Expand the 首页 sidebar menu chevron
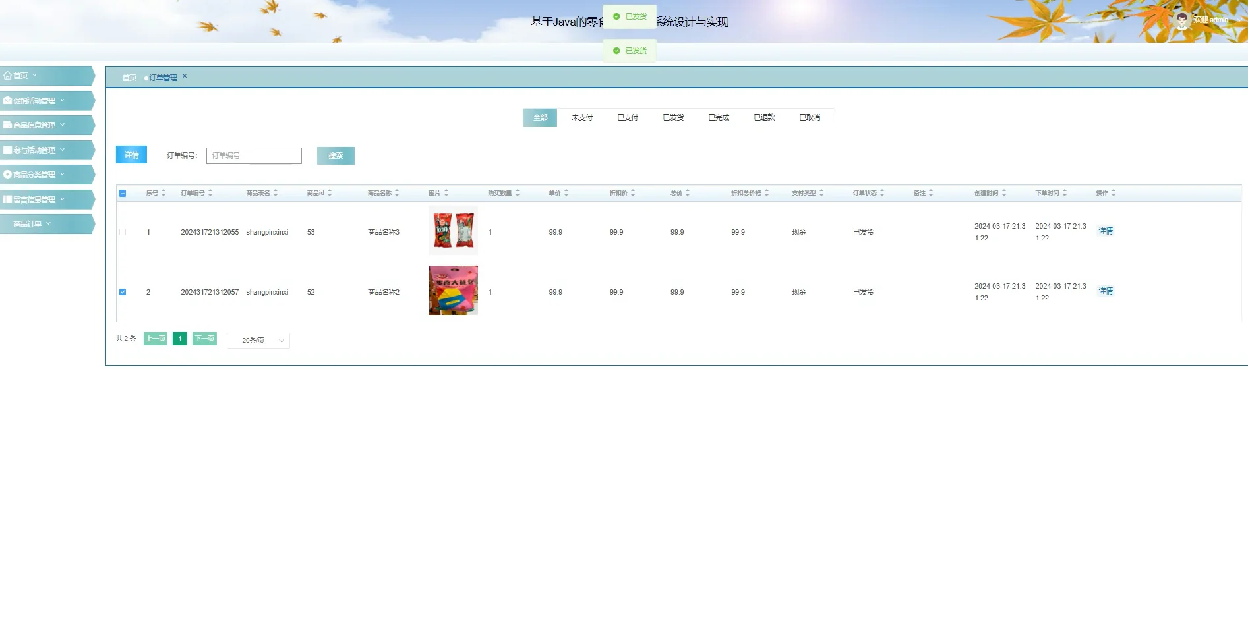Viewport: 1248px width, 622px height. pyautogui.click(x=35, y=75)
